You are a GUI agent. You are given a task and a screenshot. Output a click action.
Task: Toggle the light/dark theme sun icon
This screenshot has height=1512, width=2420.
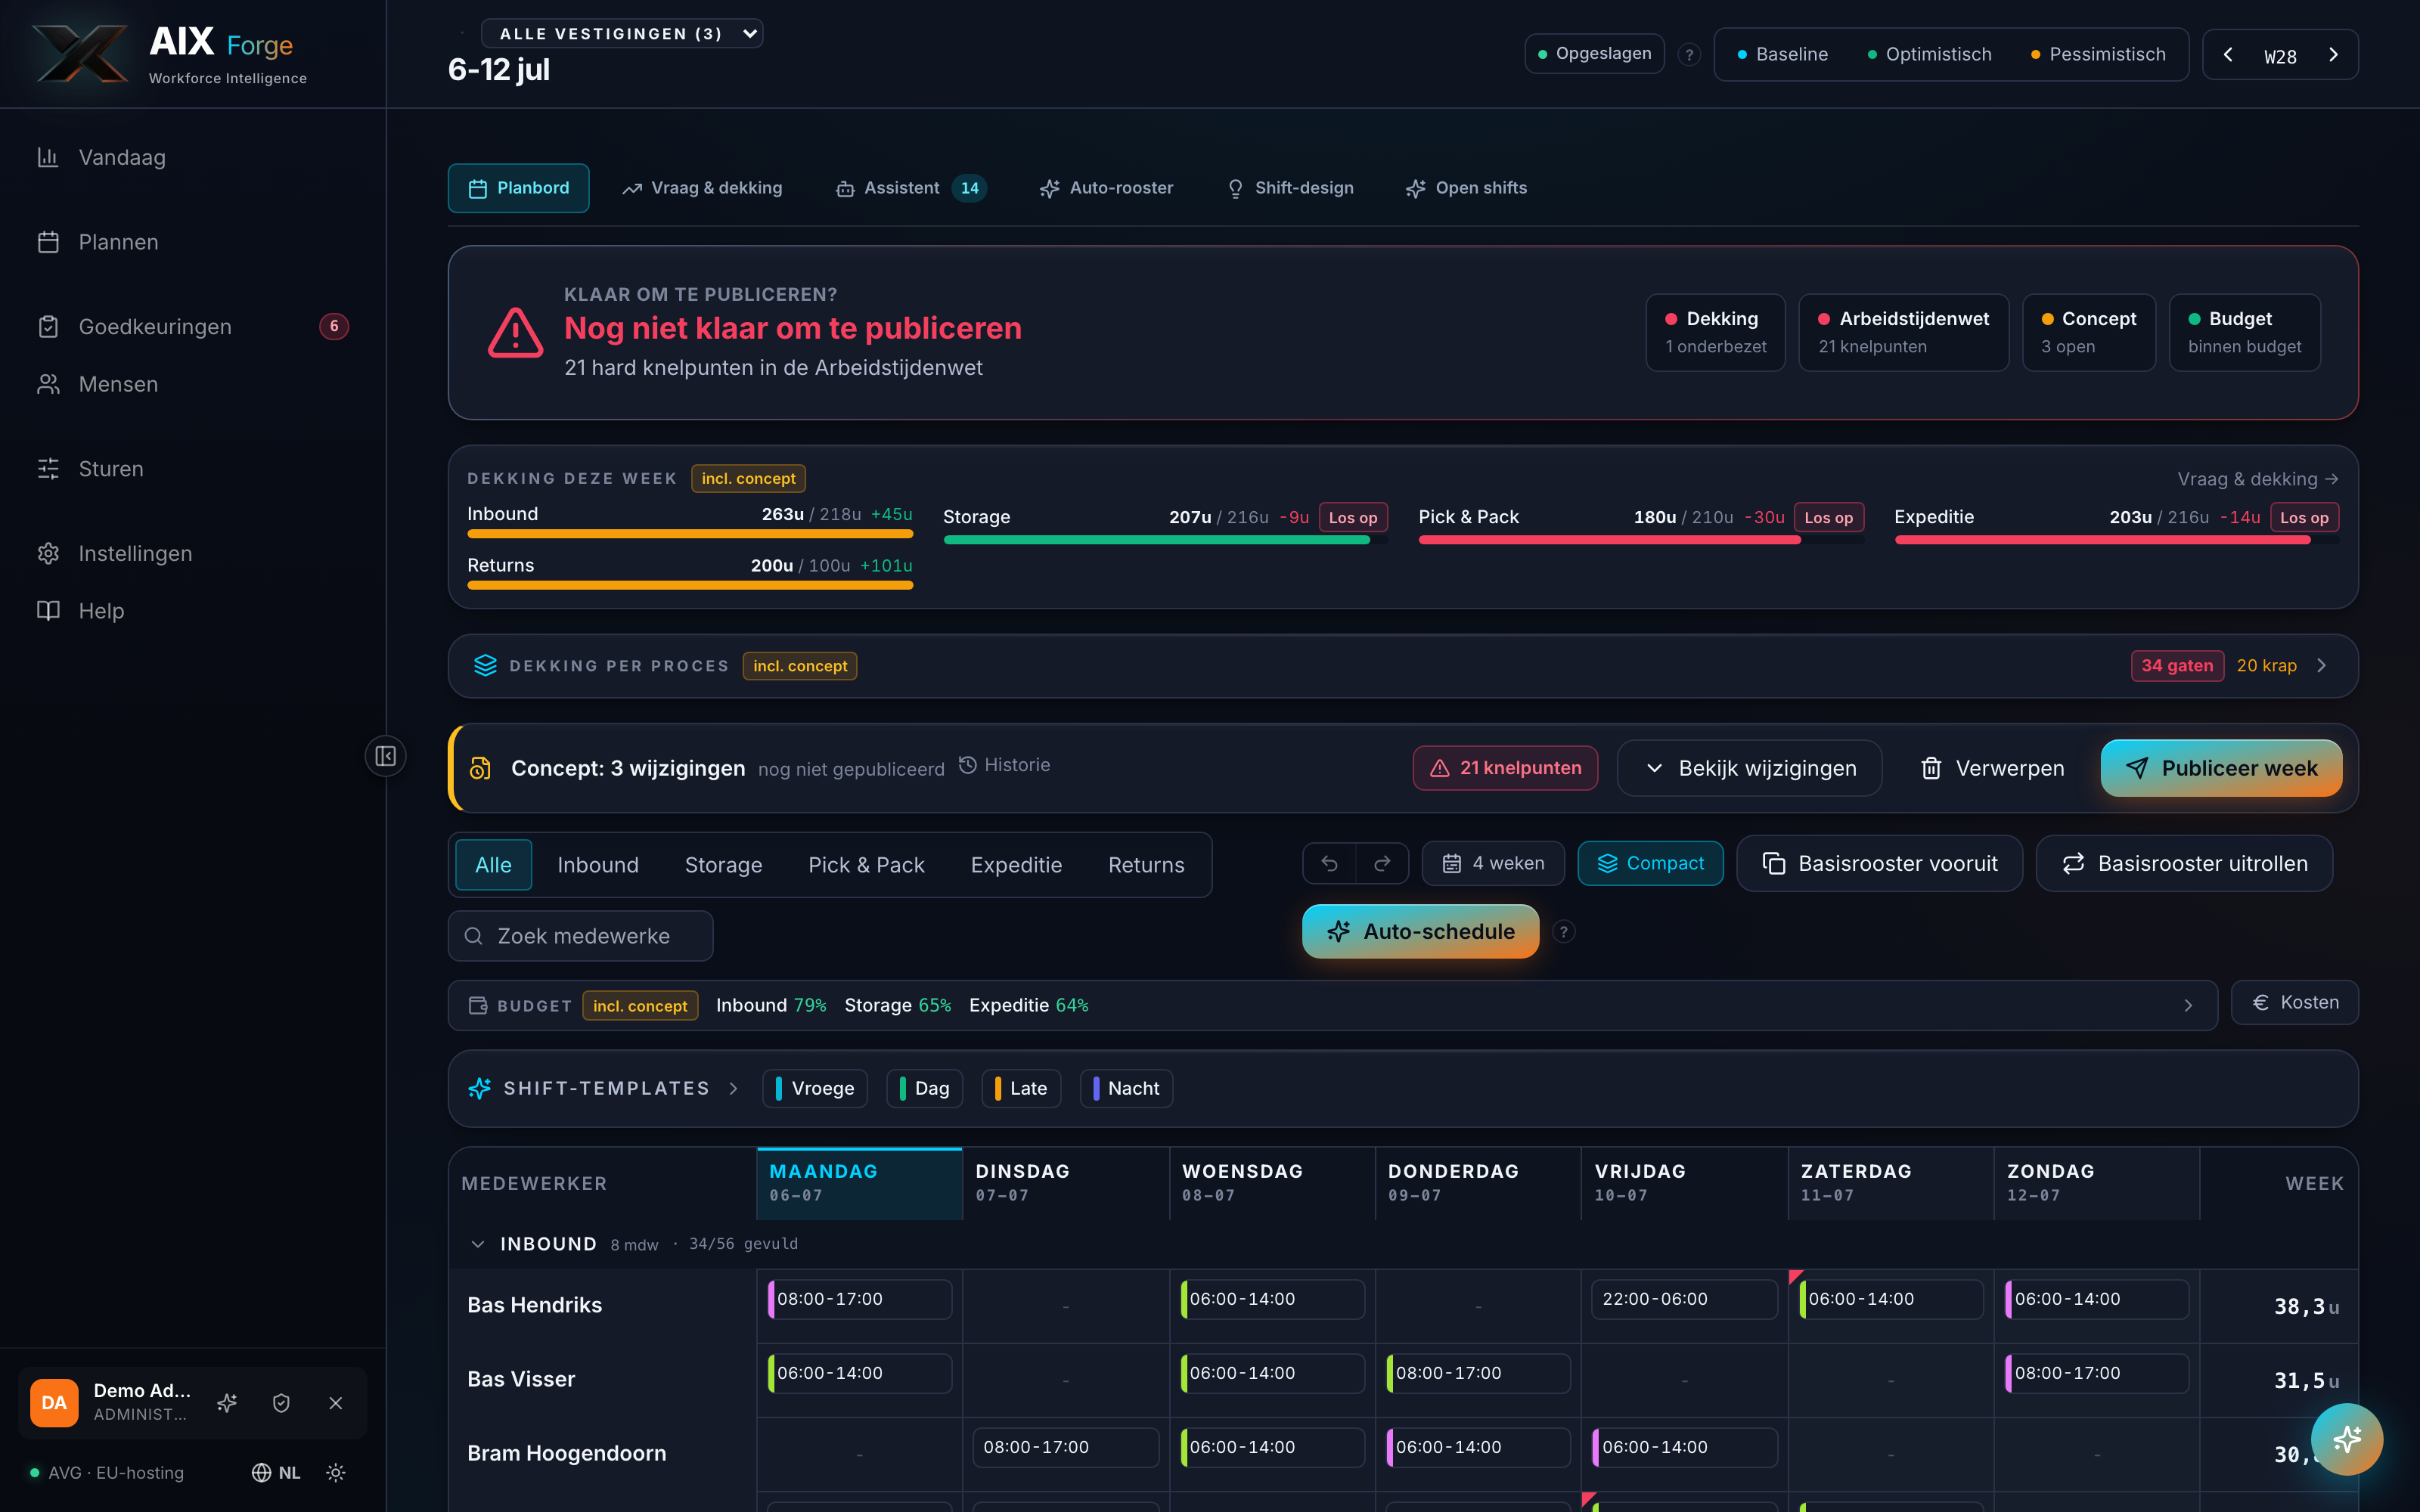[x=336, y=1472]
